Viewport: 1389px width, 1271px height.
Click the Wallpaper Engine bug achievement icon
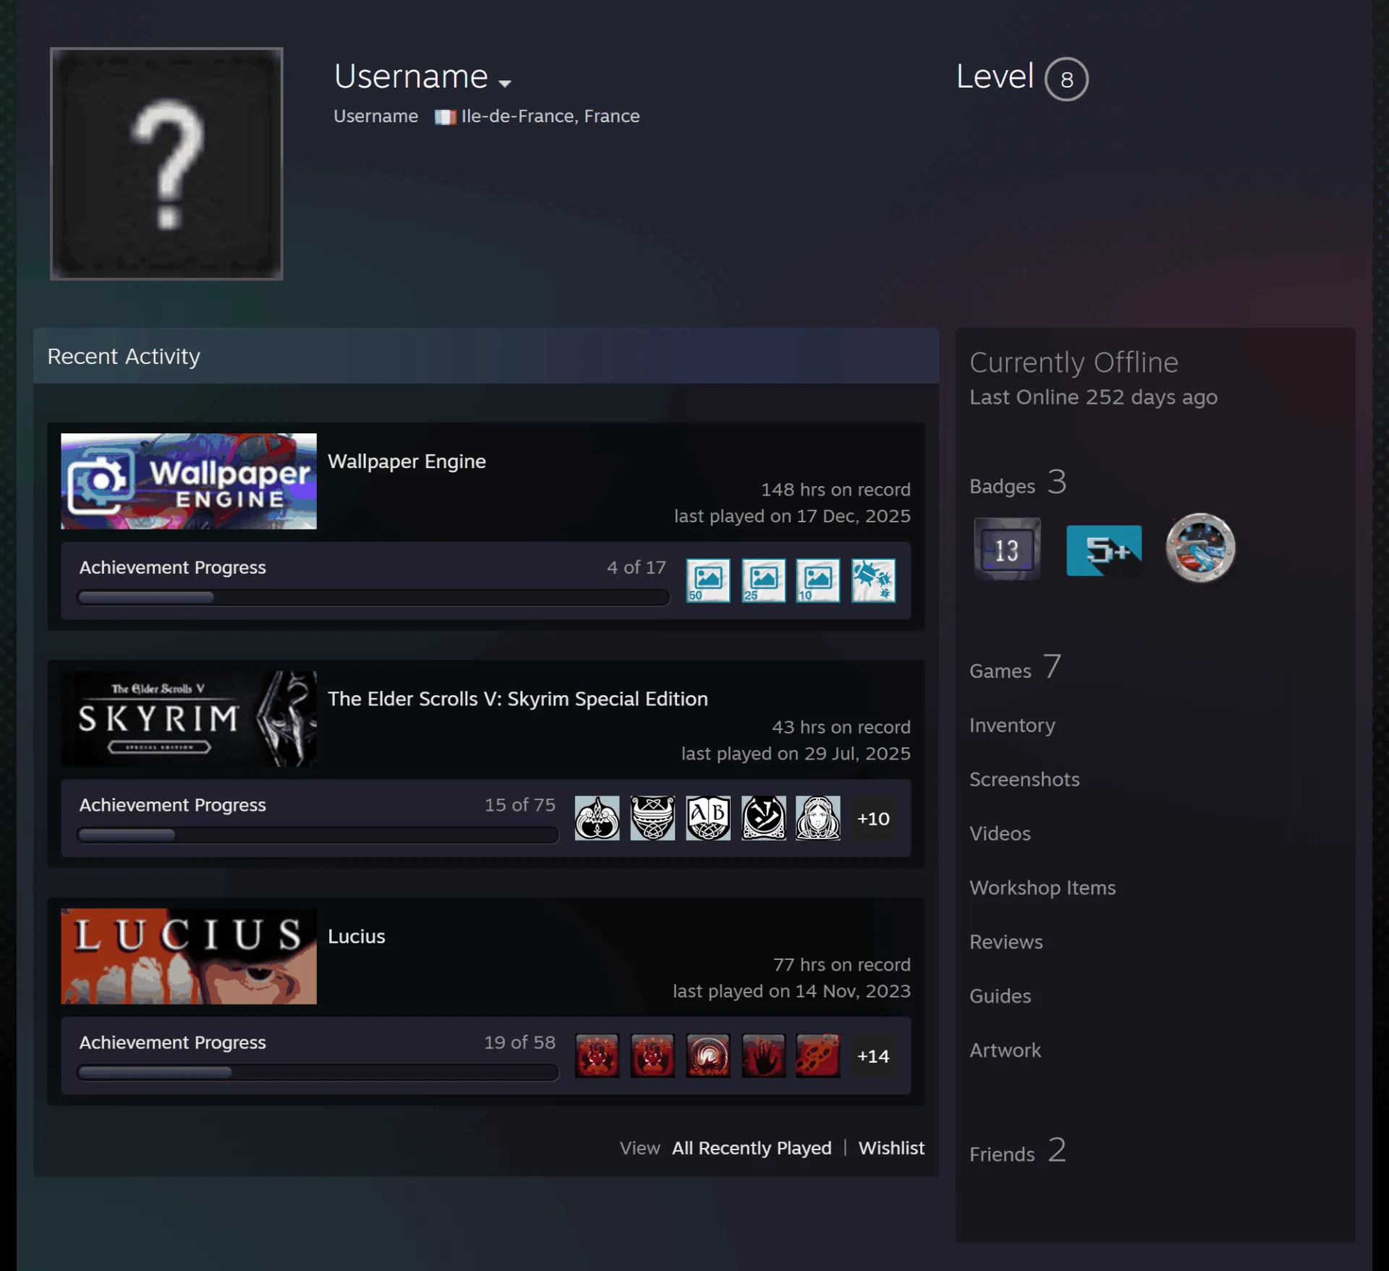[x=873, y=580]
